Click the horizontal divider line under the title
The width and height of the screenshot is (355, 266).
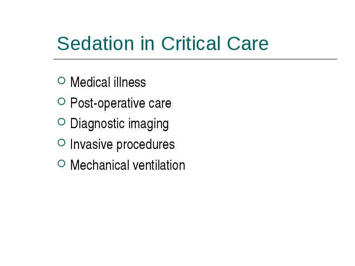coord(195,59)
